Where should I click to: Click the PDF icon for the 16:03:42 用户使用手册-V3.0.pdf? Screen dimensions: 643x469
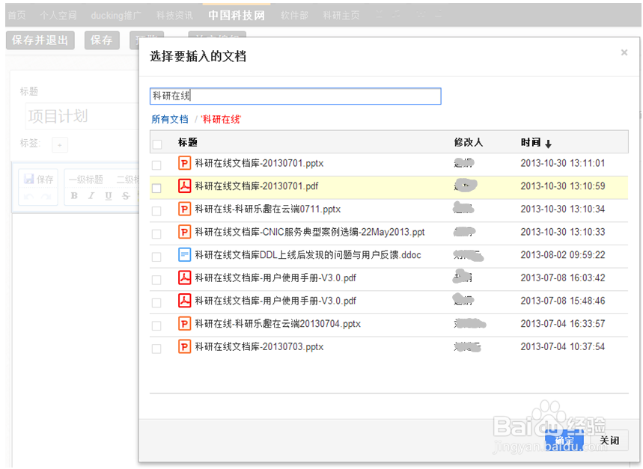(184, 278)
